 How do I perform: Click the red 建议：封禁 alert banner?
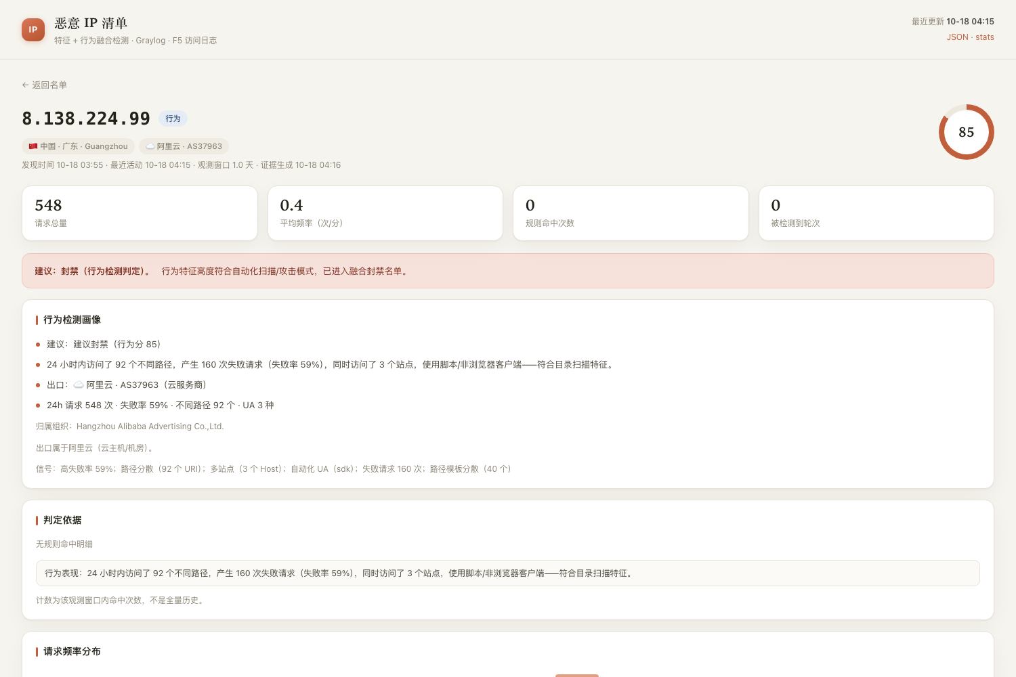click(508, 271)
